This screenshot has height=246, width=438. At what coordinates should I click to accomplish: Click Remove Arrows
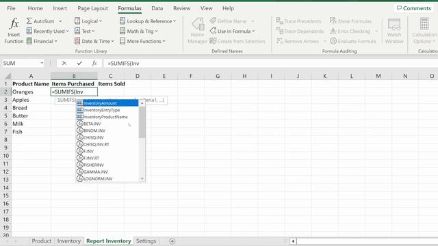click(298, 41)
